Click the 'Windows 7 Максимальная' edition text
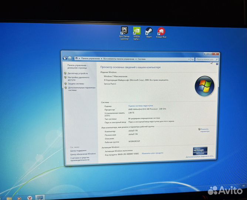Image resolution: width=247 pixels, height=200 pixels. [115, 76]
